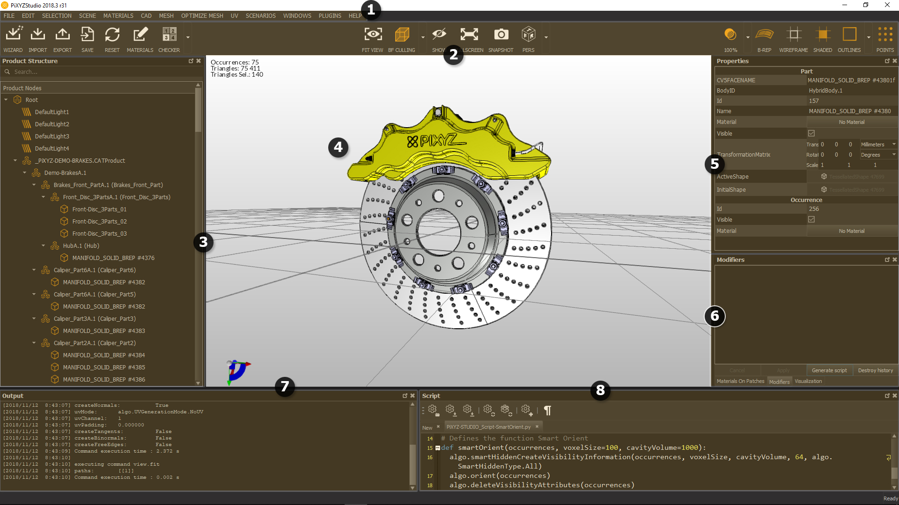Collapse the HubA.1 (Hub) node
The width and height of the screenshot is (899, 505).
44,245
